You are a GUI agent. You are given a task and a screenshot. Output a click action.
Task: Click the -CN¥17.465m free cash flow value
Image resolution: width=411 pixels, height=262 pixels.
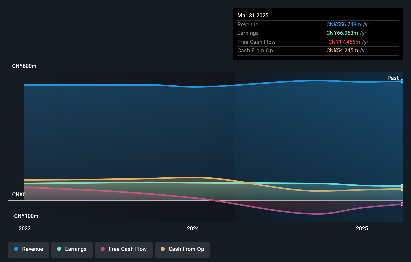point(343,42)
